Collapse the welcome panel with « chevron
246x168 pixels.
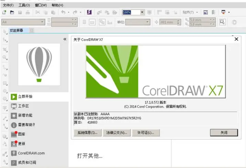click(x=65, y=39)
